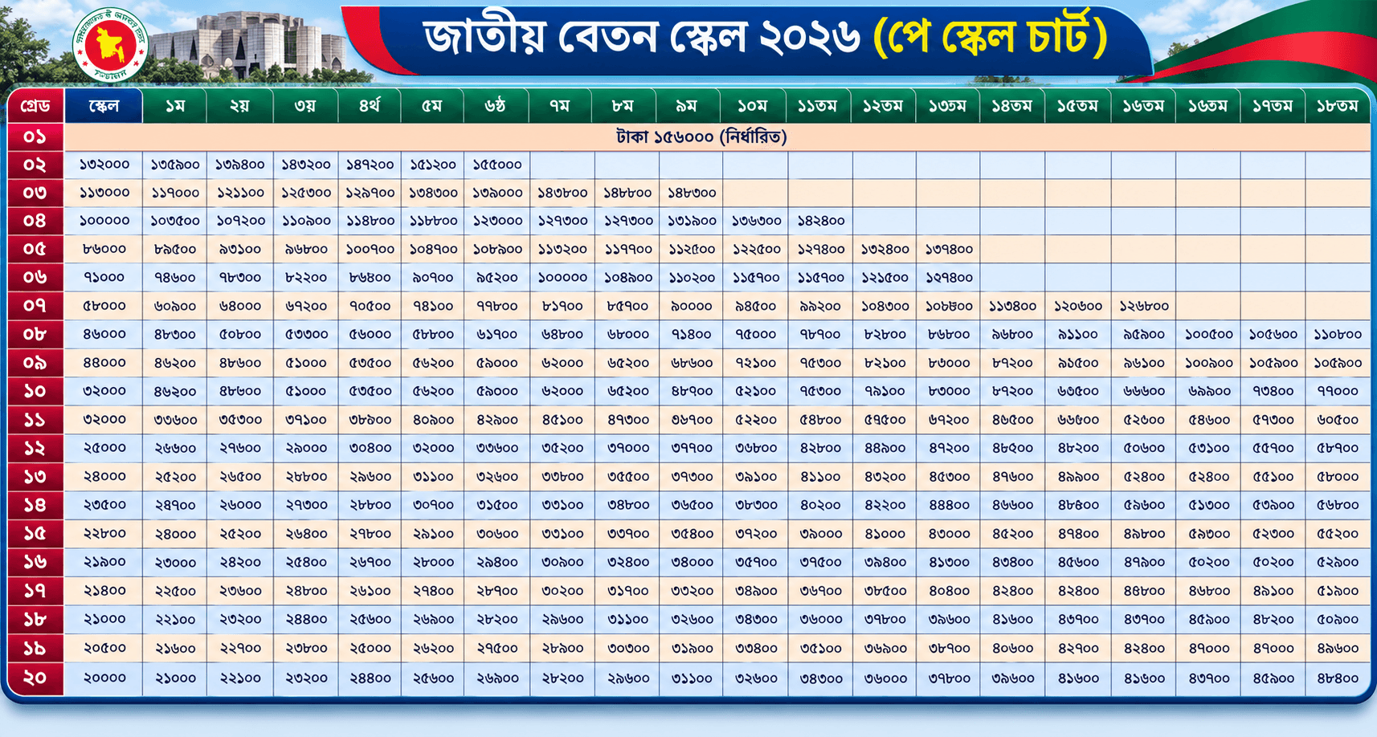This screenshot has height=737, width=1377.
Task: Select the 'গ্রেড' header cell
Action: coord(35,106)
